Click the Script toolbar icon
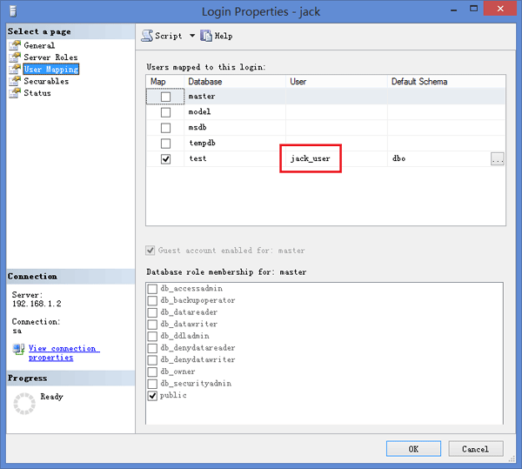522x469 pixels. point(147,36)
